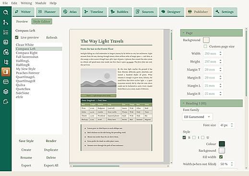The image size is (249, 176).
Task: Open the Writer module pen icon
Action: (17, 11)
